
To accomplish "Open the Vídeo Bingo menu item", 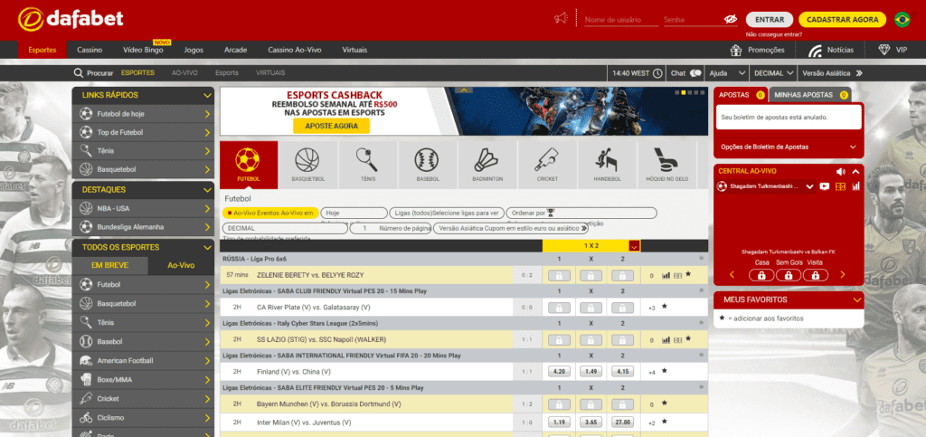I will 143,50.
